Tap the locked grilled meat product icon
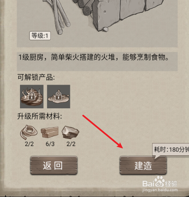The height and width of the screenshot is (197, 189). coord(32,96)
